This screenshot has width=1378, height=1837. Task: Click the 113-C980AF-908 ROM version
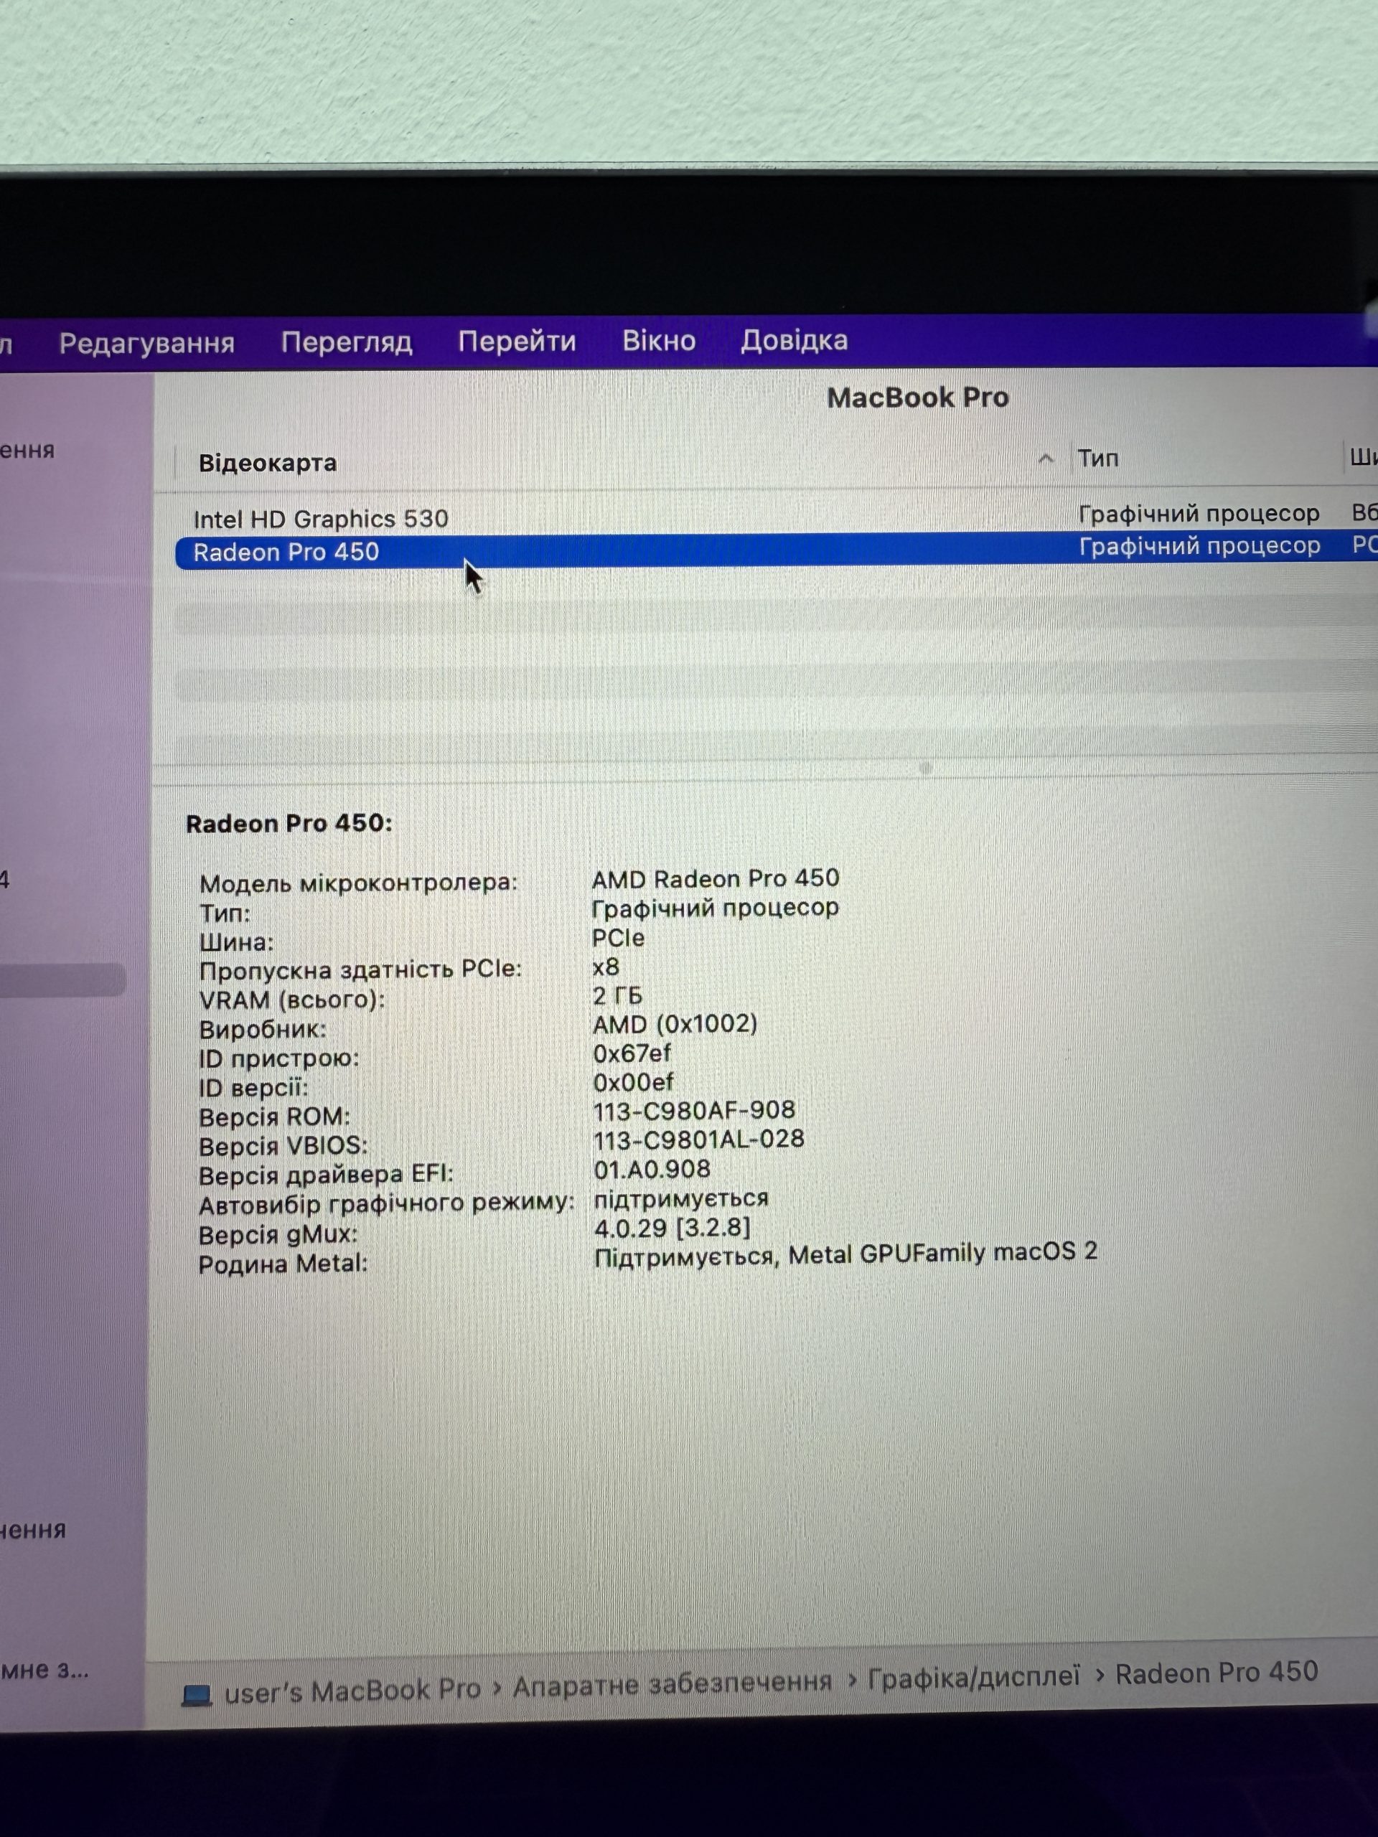pyautogui.click(x=693, y=1110)
